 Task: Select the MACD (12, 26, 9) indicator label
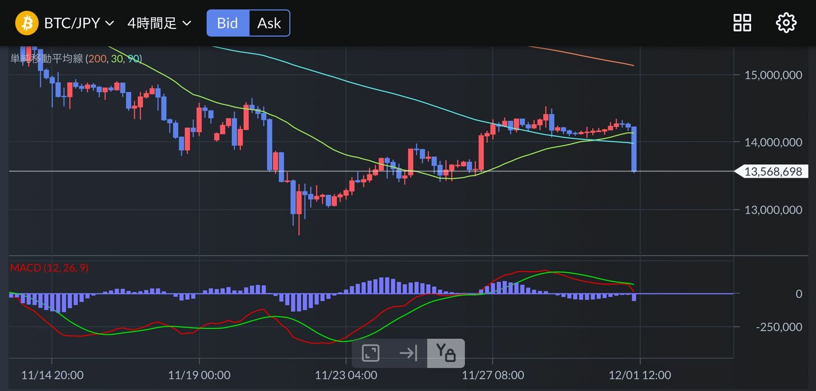pyautogui.click(x=49, y=268)
